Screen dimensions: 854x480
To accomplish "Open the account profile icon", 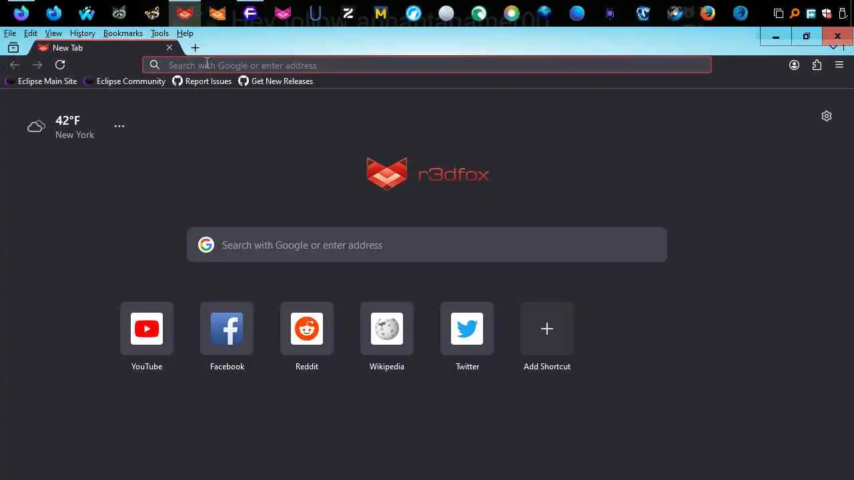I will [794, 65].
